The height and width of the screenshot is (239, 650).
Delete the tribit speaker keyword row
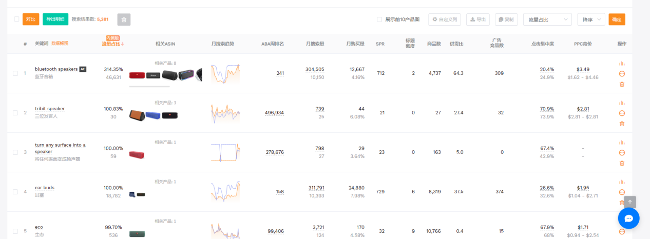[622, 124]
